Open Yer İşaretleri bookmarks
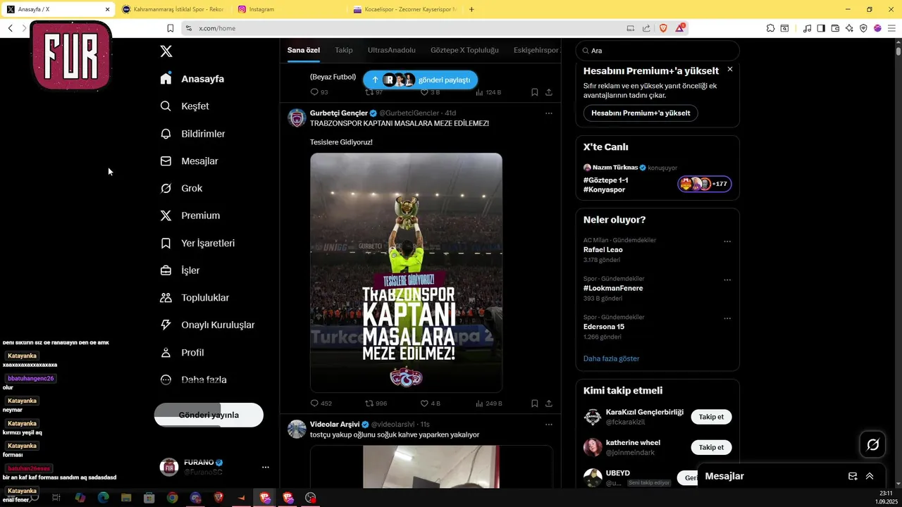902x507 pixels. 197,244
